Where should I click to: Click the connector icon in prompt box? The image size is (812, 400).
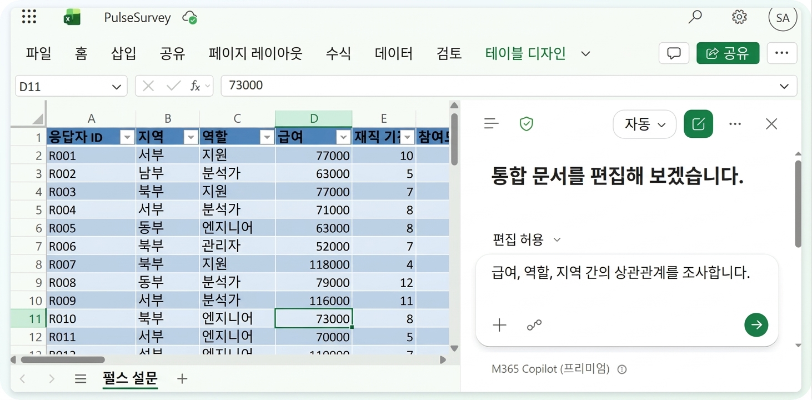pyautogui.click(x=534, y=325)
